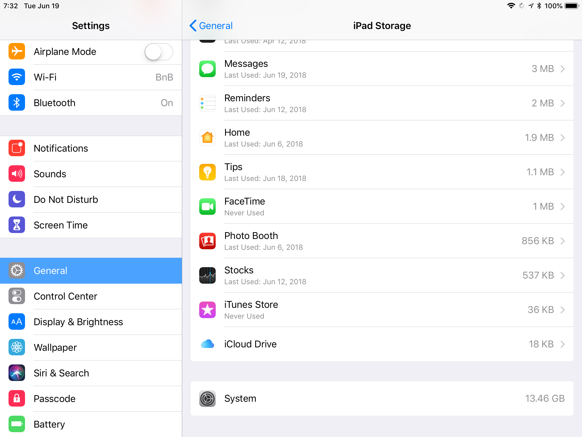Tap the iTunes Store star icon
The image size is (582, 437).
click(207, 310)
